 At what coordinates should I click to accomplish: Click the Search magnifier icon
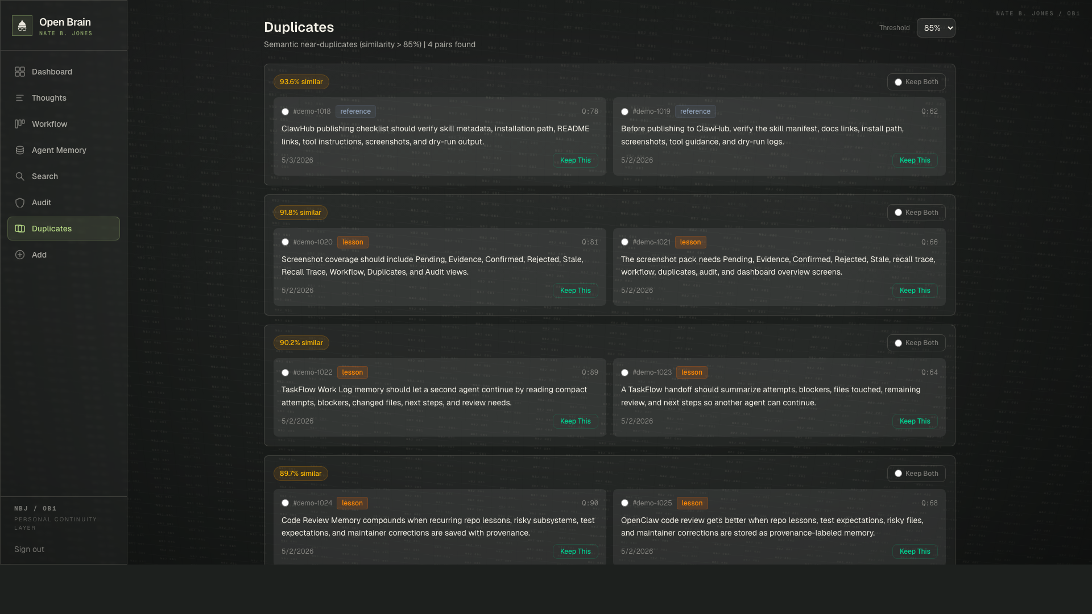[x=20, y=176]
